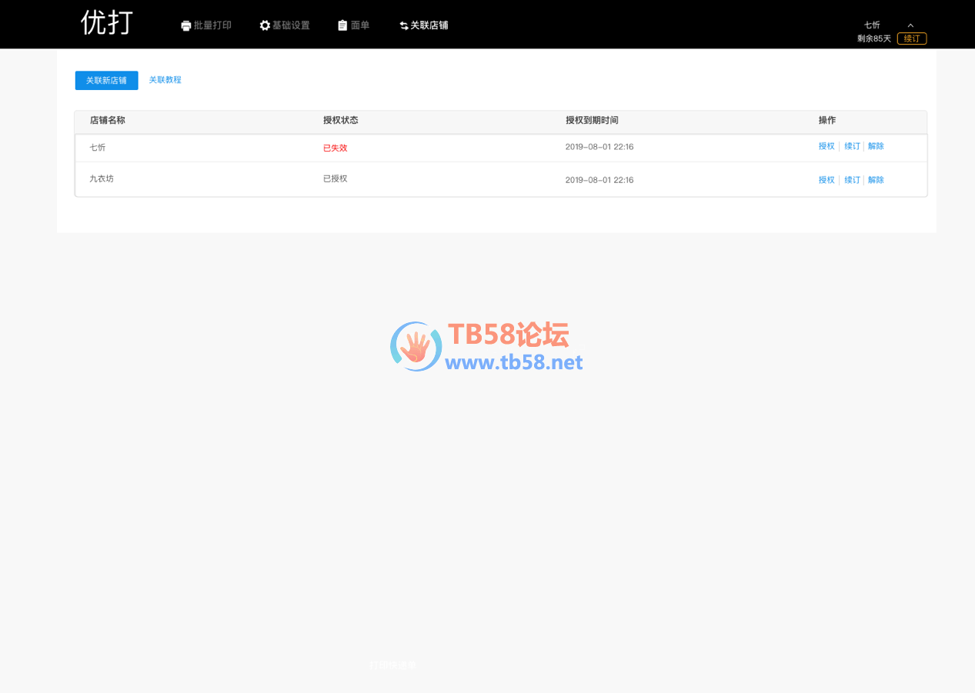Click 续订 in the 九衣坊 store row

click(852, 180)
